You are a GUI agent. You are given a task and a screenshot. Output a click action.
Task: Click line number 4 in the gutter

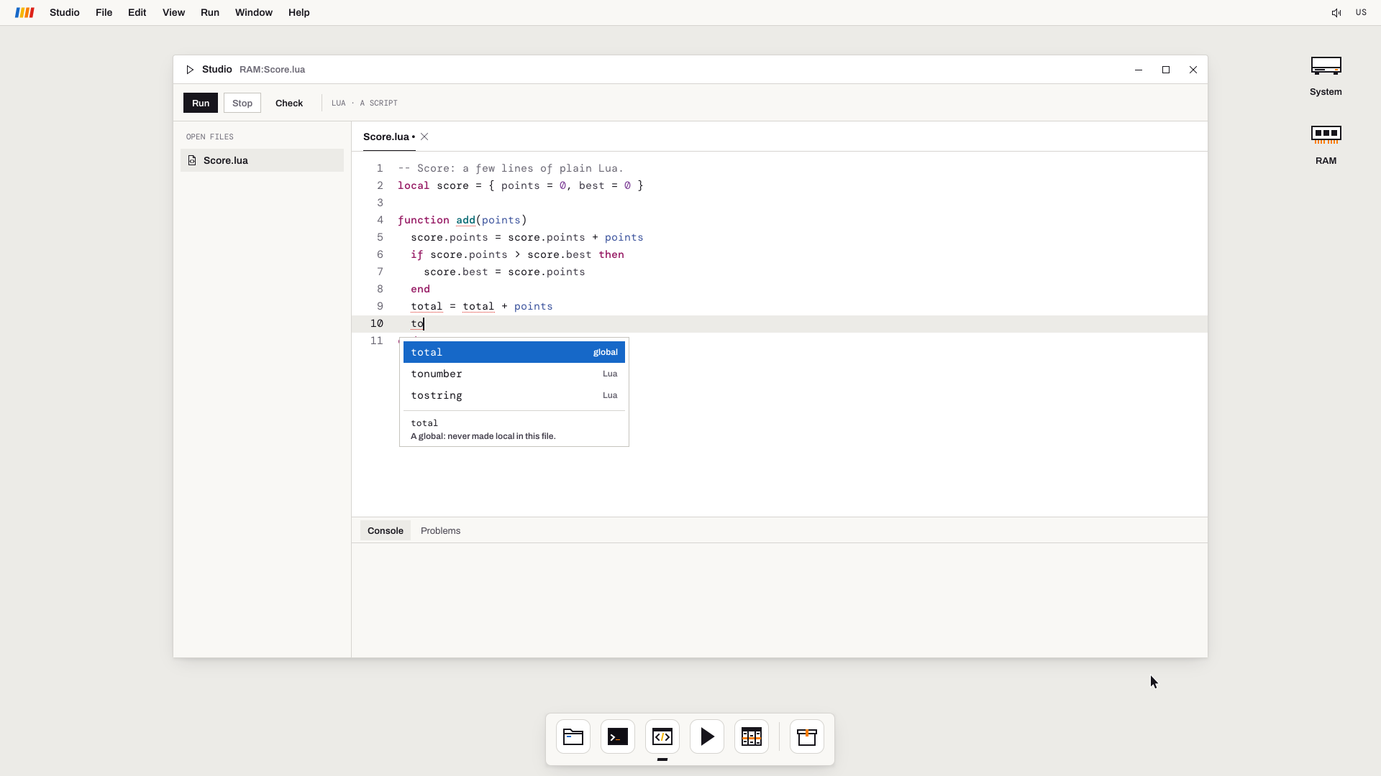pyautogui.click(x=380, y=220)
